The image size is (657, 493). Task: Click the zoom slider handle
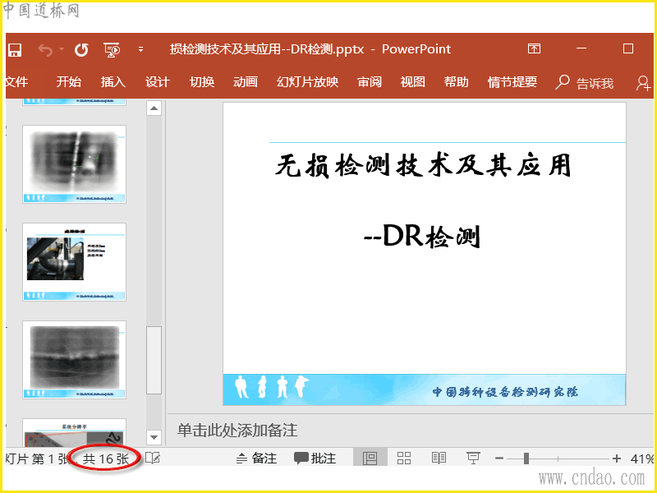click(x=526, y=458)
